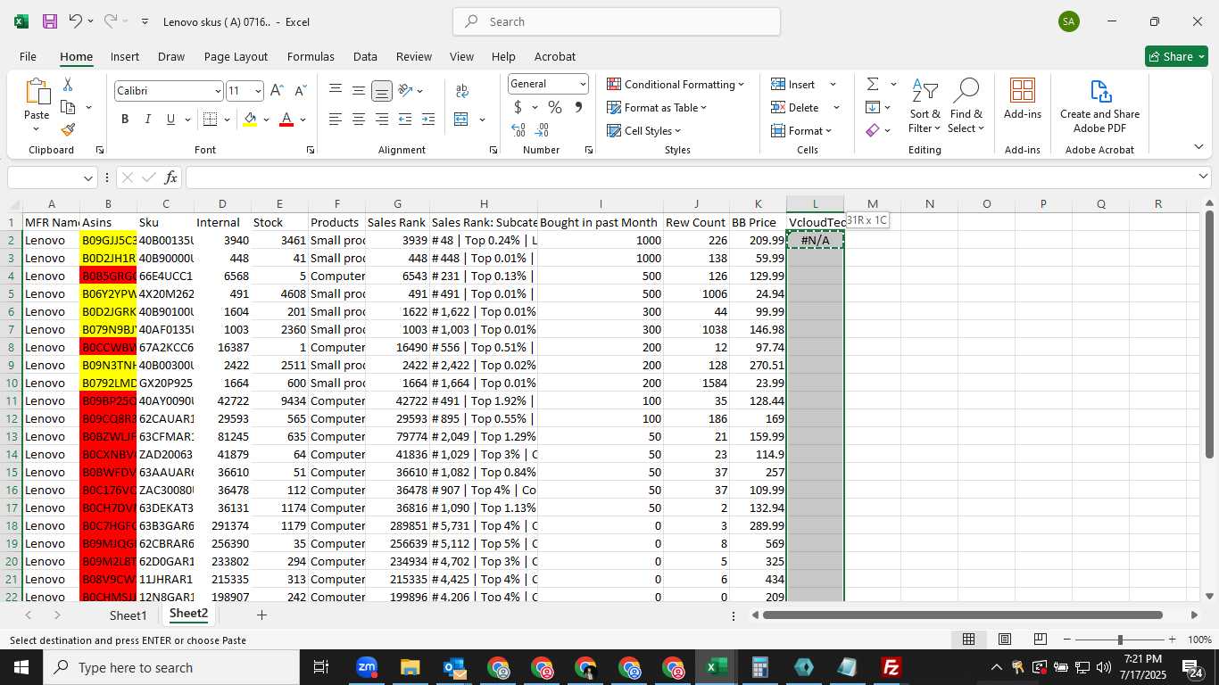Open the font name Calibri dropdown
1219x685 pixels.
(x=218, y=91)
